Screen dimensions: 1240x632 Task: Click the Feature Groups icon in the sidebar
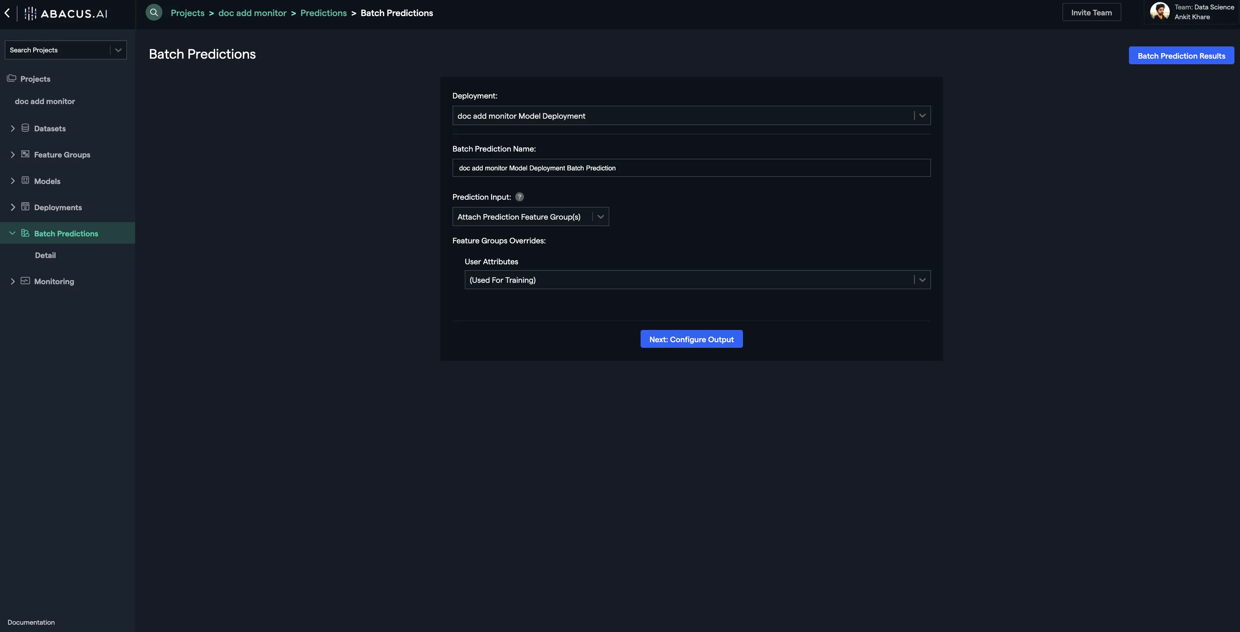(x=25, y=154)
